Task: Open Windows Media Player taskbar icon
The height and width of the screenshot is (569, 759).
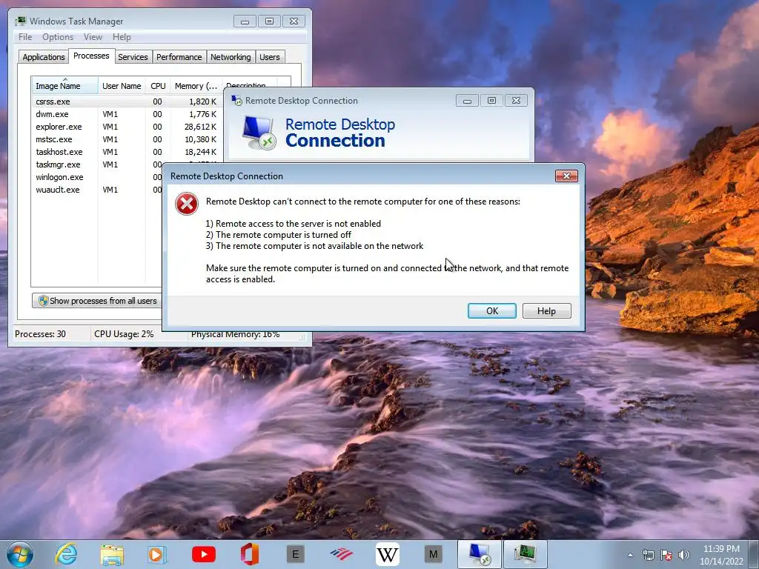Action: (156, 554)
